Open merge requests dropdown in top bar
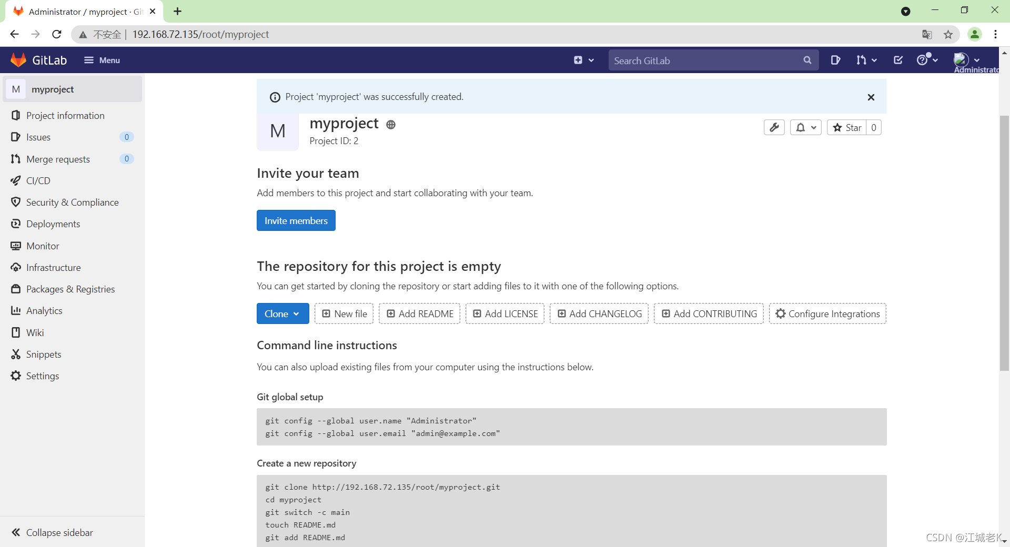 tap(866, 60)
